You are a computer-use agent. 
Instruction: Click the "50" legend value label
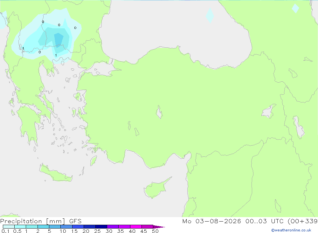(155, 231)
